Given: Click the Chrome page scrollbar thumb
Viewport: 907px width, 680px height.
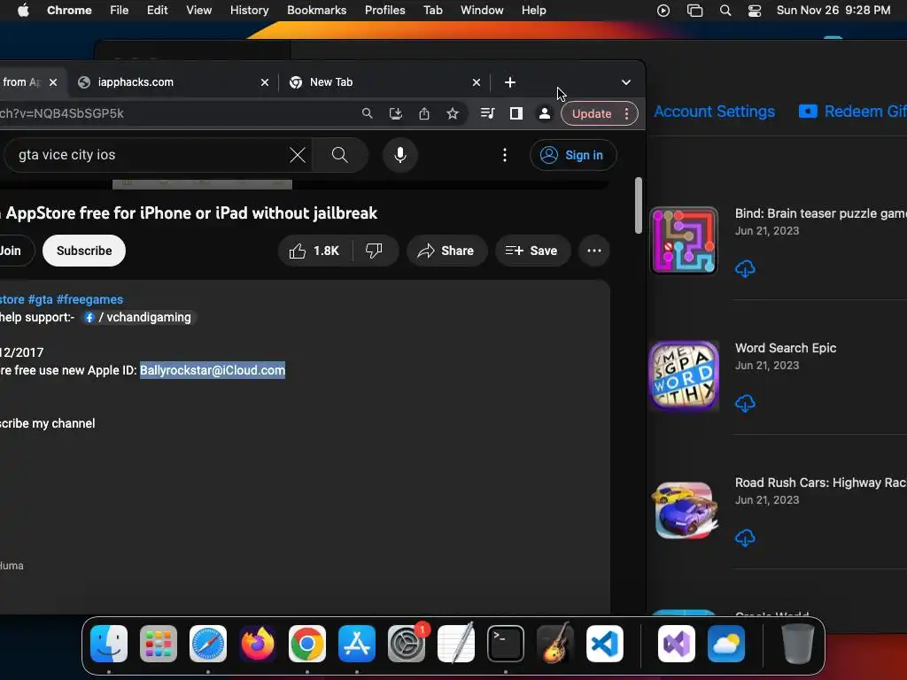Looking at the screenshot, I should [638, 205].
